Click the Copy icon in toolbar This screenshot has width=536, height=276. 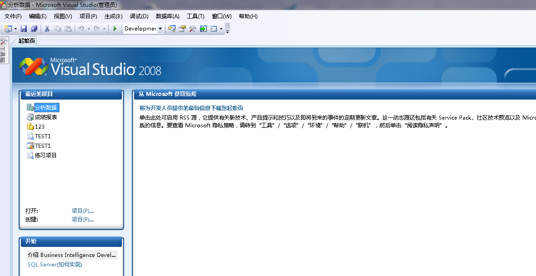(x=57, y=29)
